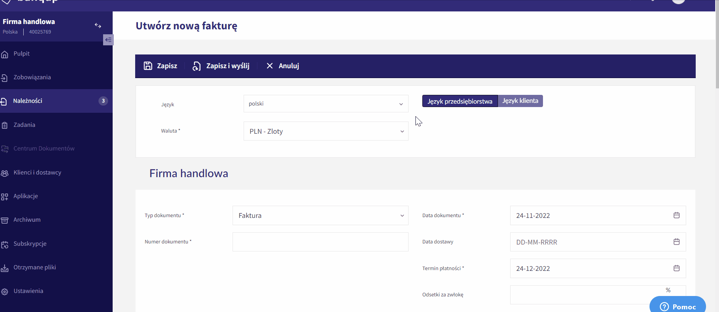Click the Należności badge showing 3

[x=103, y=101]
